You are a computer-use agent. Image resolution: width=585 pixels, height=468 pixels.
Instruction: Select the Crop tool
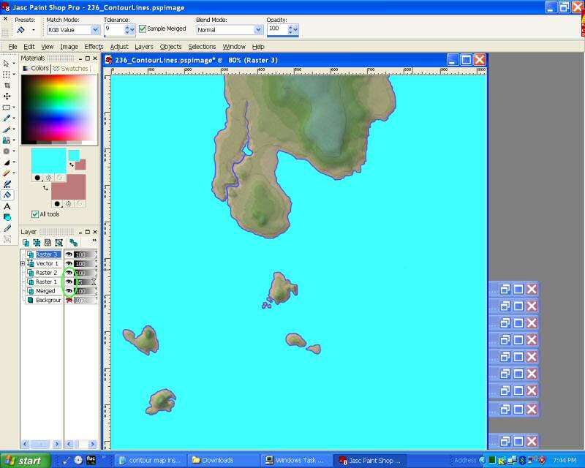pos(7,85)
